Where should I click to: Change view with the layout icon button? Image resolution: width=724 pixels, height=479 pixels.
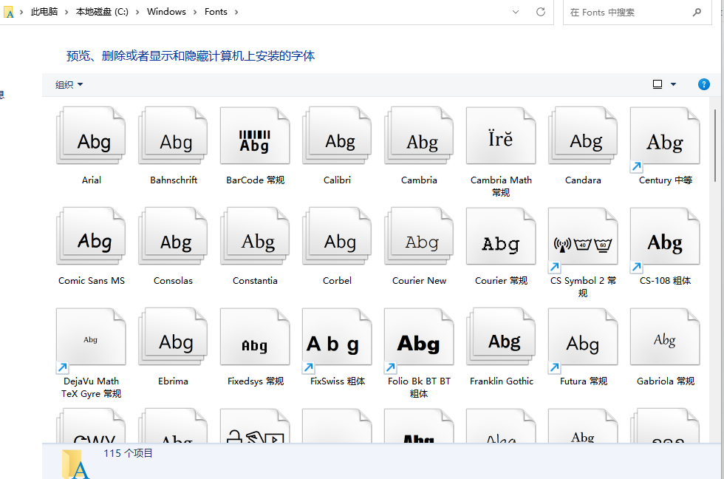[x=658, y=84]
